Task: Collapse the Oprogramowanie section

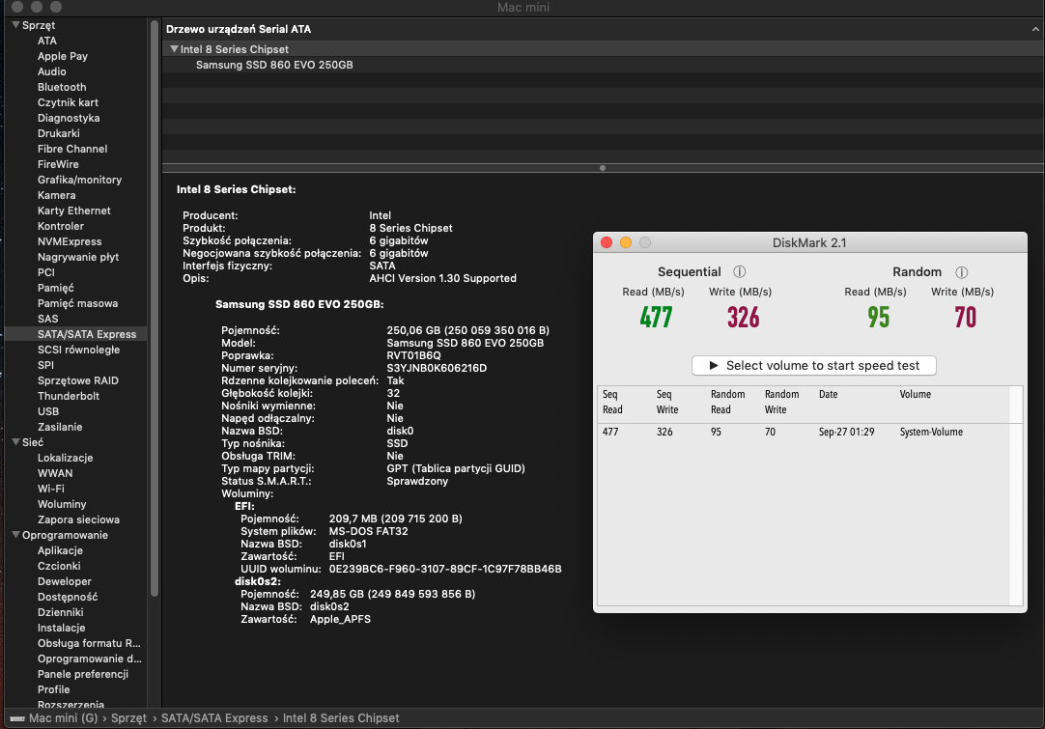Action: [16, 534]
